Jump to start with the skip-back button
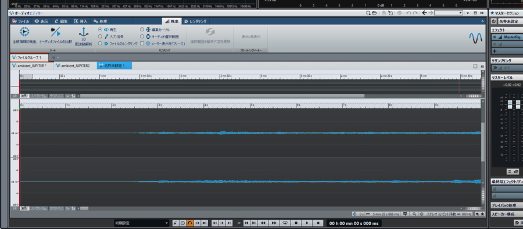This screenshot has width=523, height=229. click(246, 223)
